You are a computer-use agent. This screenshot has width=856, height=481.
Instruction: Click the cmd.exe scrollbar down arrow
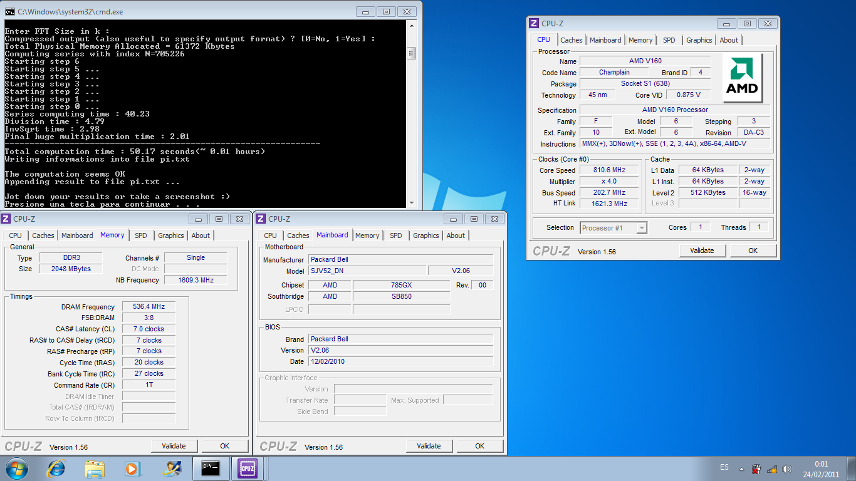pyautogui.click(x=412, y=202)
